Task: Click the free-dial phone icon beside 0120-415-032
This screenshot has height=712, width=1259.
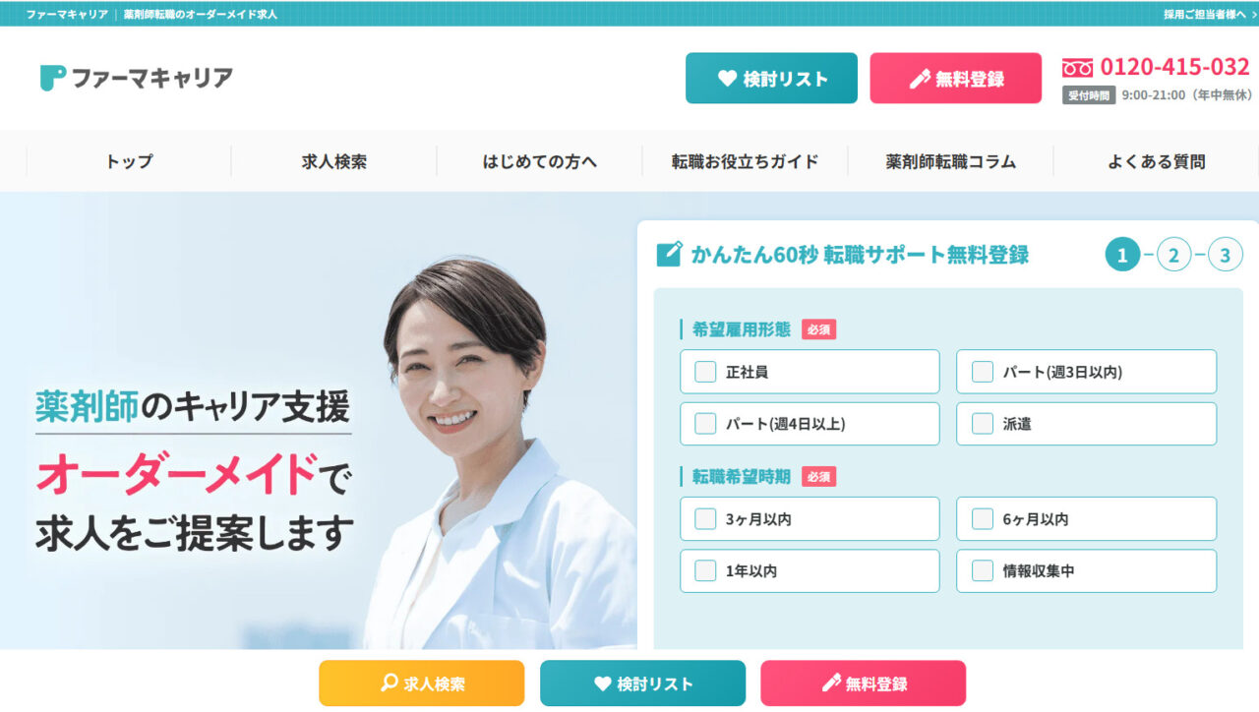Action: (1077, 68)
